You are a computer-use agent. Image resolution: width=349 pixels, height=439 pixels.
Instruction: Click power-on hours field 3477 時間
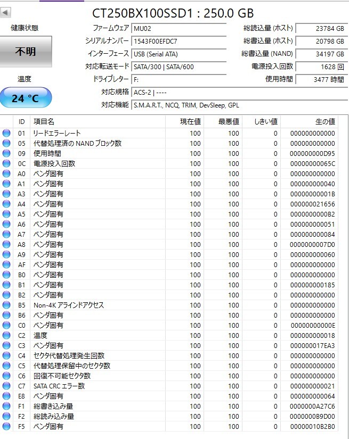(322, 80)
